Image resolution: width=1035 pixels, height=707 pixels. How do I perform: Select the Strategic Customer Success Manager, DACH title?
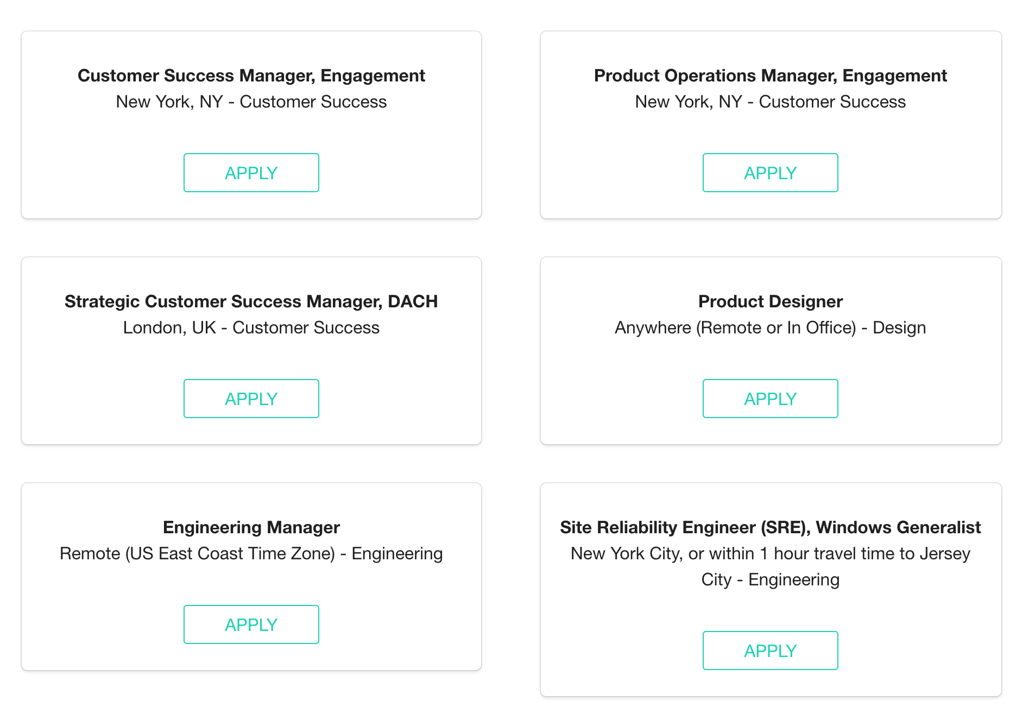251,301
